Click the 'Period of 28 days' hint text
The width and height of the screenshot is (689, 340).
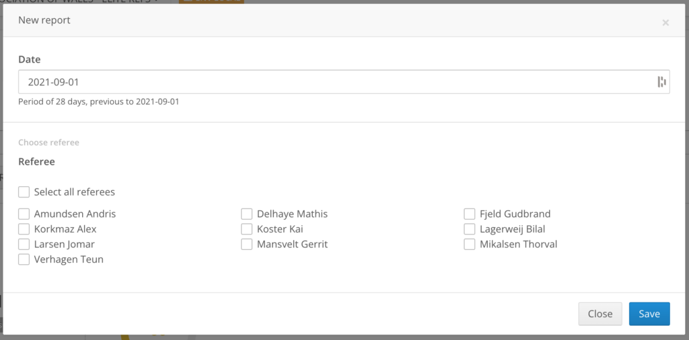(98, 101)
